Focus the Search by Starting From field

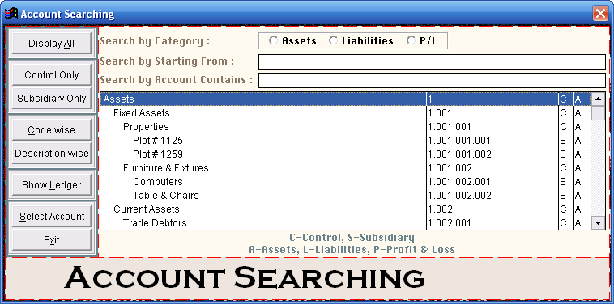432,61
